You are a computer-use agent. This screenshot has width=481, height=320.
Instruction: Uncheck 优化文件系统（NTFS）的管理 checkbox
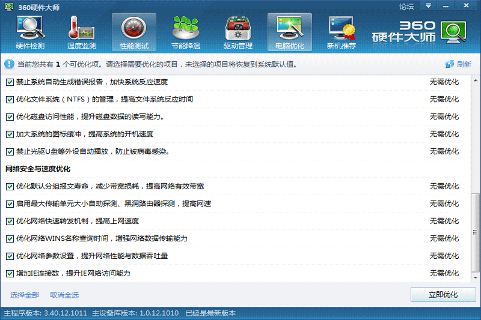click(10, 99)
